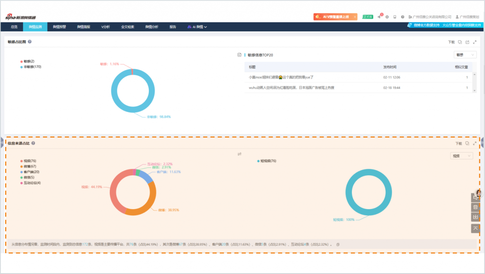The height and width of the screenshot is (274, 485).
Task: Open the 舆情分析 nav tab
Action: tap(152, 27)
